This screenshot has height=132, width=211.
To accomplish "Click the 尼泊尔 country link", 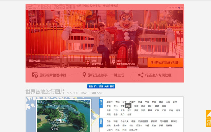I will pyautogui.click(x=139, y=125).
